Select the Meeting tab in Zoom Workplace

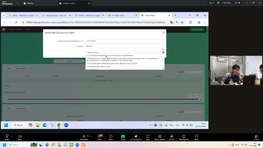coord(29,3)
